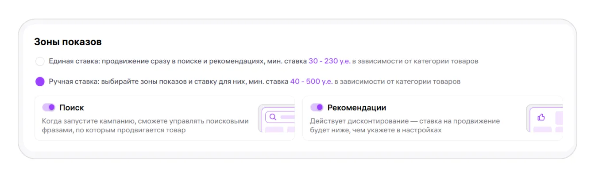Click the search bar preview thumbnail in the Поиск card

pyautogui.click(x=277, y=119)
